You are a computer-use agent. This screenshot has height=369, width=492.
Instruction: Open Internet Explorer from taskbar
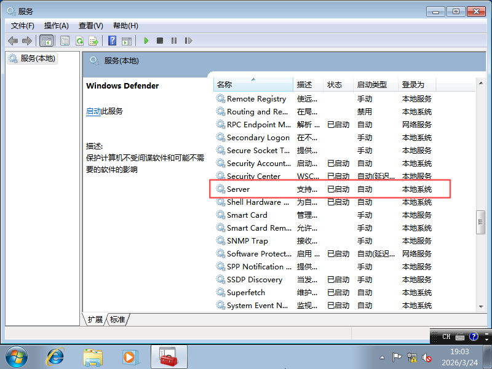[55, 357]
